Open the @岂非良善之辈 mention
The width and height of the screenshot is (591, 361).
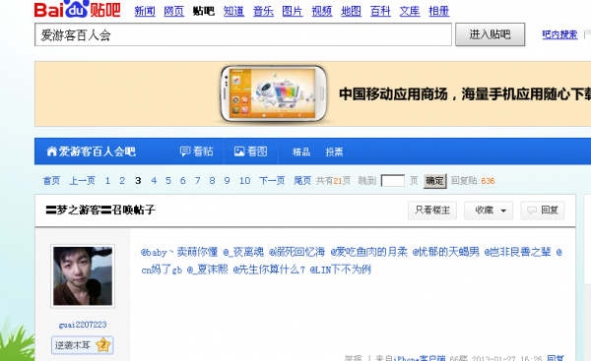point(517,252)
